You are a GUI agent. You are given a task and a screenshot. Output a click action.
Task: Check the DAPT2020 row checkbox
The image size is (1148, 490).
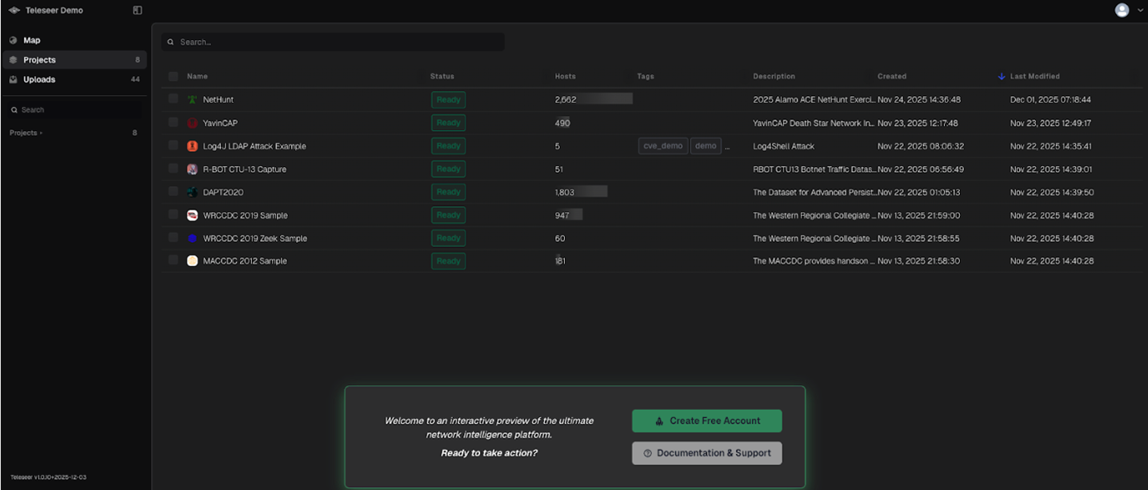tap(174, 192)
